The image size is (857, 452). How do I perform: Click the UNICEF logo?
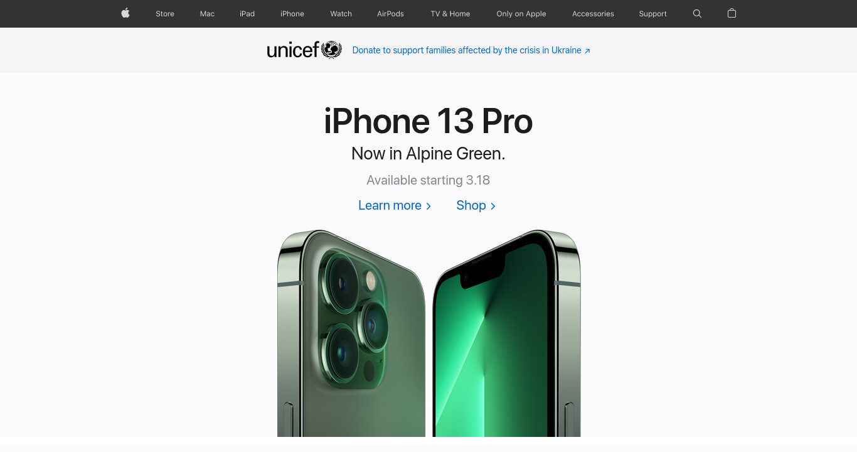(304, 50)
